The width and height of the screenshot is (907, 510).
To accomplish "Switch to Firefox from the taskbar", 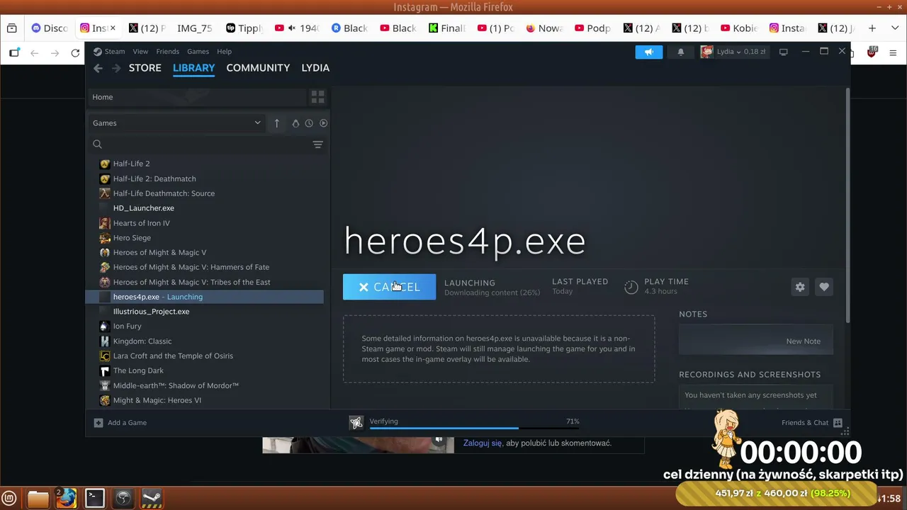I will (67, 498).
